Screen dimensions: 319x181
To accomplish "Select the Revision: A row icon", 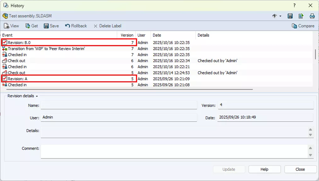I will point(4,78).
